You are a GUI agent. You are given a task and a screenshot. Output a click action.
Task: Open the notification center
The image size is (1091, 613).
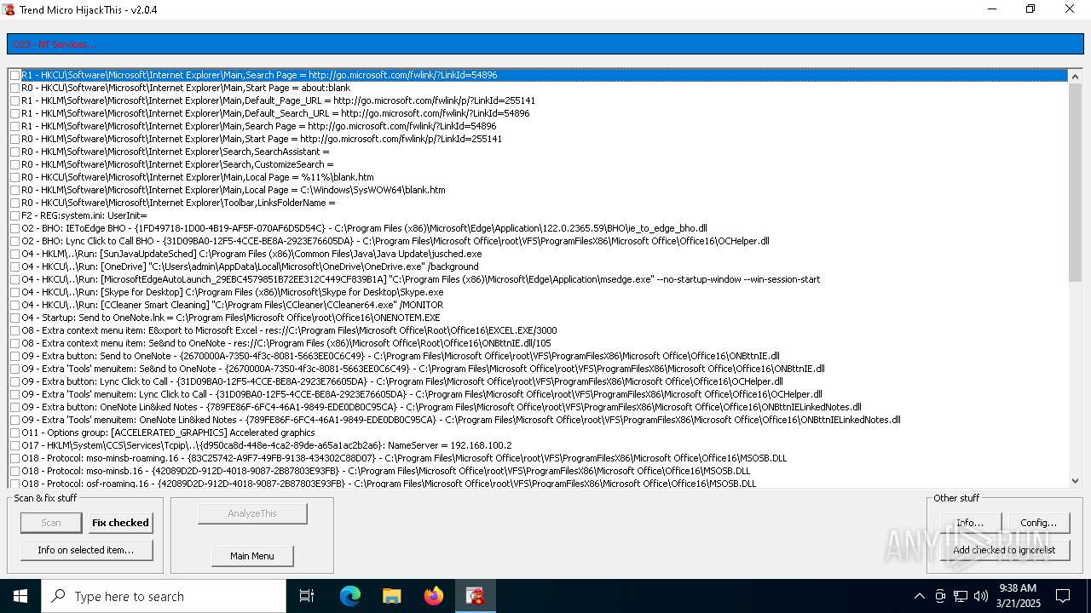pyautogui.click(x=1063, y=596)
